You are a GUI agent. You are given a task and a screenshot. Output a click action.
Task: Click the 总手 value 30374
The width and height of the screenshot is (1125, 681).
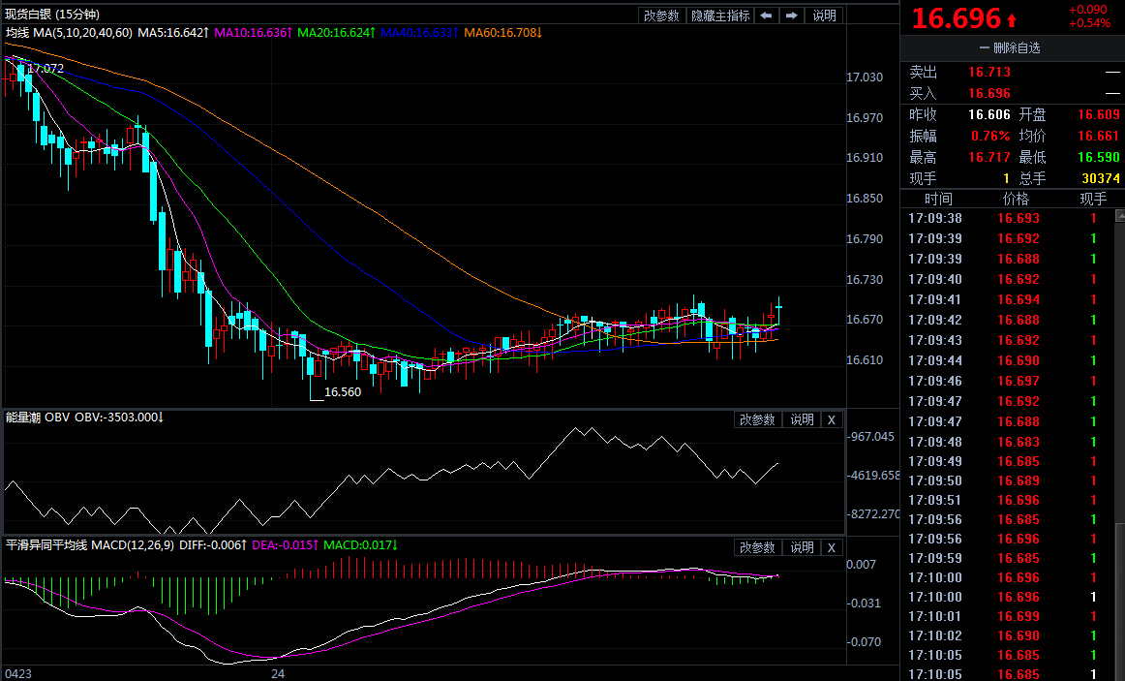click(1101, 178)
